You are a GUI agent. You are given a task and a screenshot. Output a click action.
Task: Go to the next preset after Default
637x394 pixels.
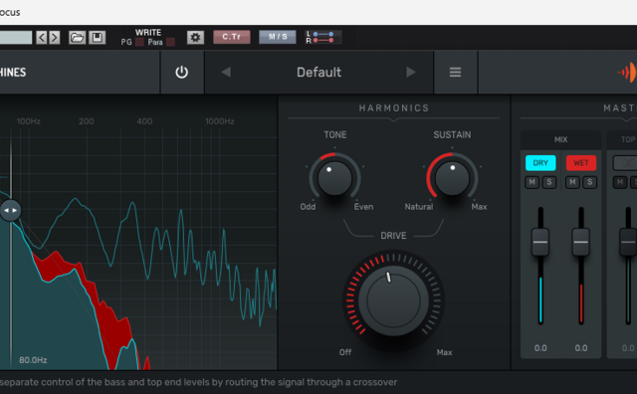tap(411, 73)
